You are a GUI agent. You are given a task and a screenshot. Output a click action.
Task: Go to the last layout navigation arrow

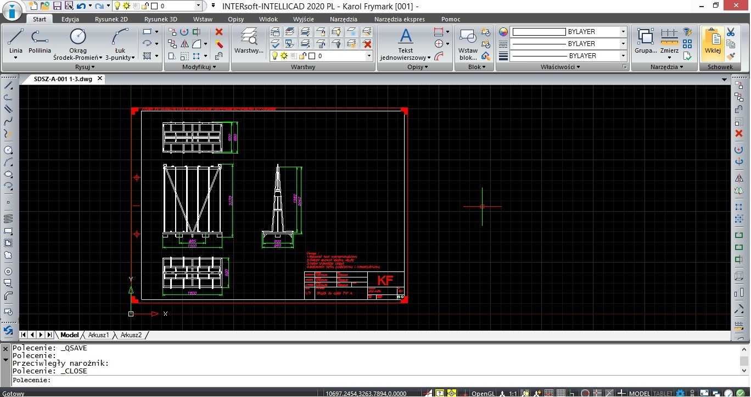pos(49,335)
